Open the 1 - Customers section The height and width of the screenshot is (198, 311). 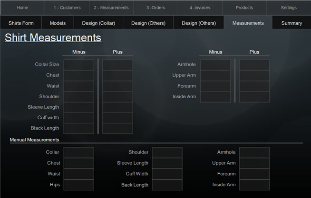pos(67,8)
